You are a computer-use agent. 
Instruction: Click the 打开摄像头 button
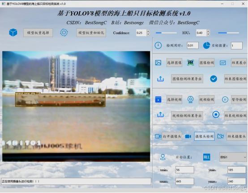pos(172,136)
